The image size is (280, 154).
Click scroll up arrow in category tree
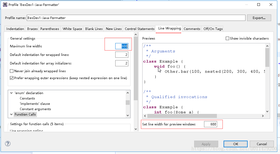[128, 93]
